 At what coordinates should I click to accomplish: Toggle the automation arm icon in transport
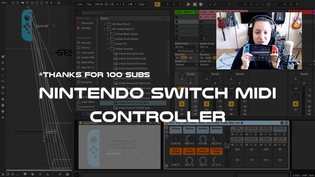(x=215, y=4)
